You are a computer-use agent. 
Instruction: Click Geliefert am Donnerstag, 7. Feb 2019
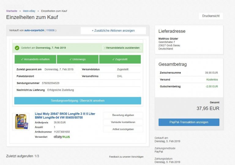tap(43, 48)
